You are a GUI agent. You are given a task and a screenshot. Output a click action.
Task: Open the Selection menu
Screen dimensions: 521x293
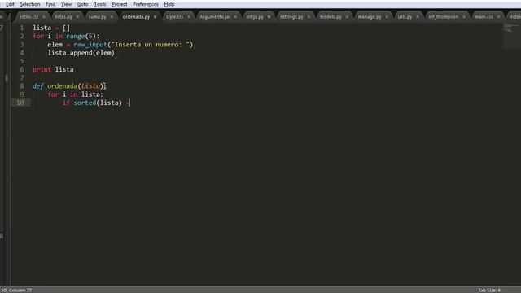coord(30,4)
